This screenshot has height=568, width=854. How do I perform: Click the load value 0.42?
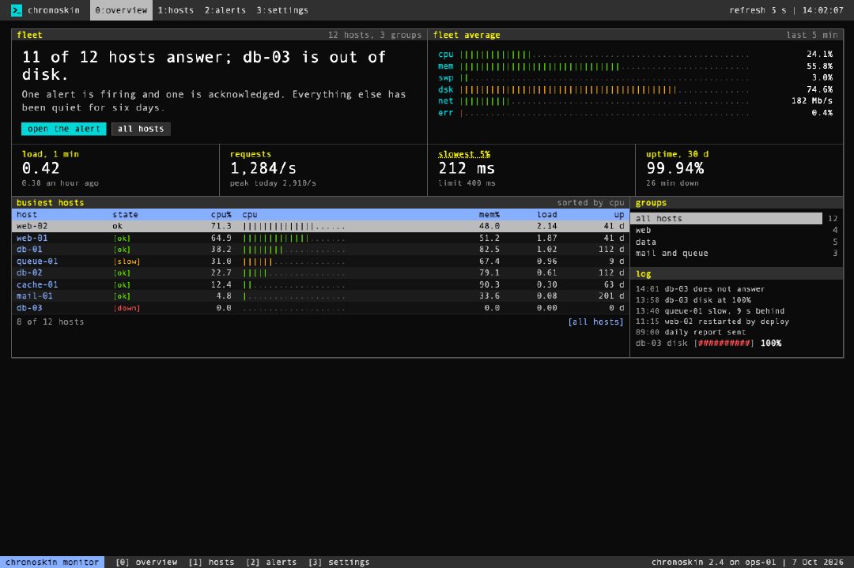tap(41, 168)
